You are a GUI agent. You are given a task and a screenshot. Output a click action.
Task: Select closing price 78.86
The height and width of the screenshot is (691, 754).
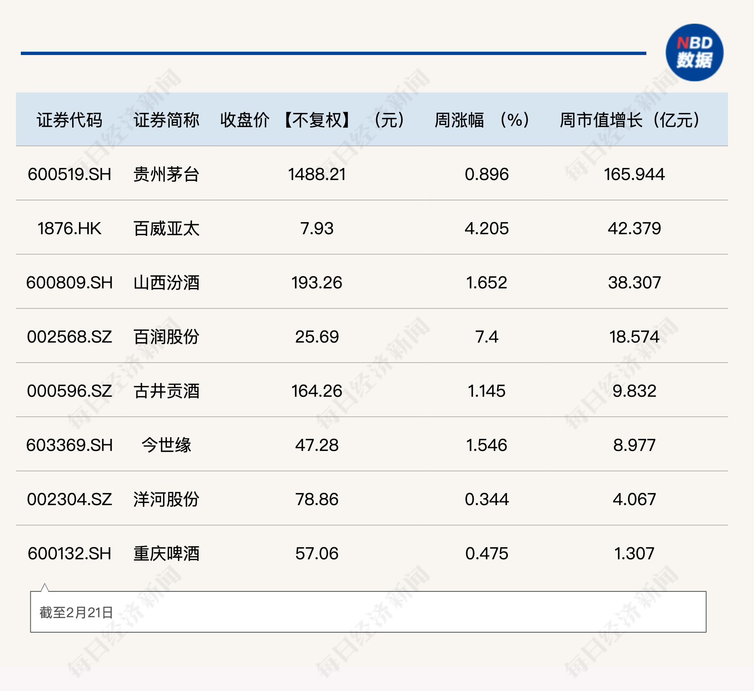[317, 499]
